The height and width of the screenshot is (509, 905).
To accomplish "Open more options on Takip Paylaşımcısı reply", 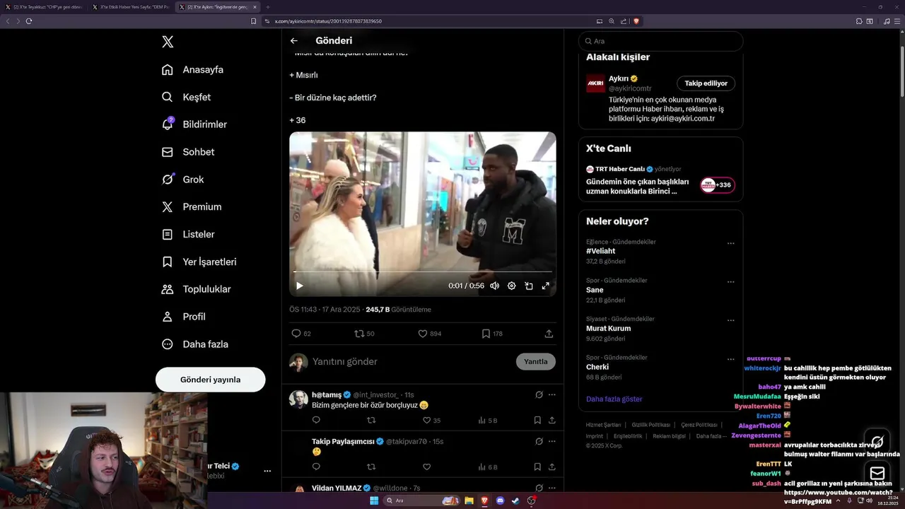I will tap(552, 441).
